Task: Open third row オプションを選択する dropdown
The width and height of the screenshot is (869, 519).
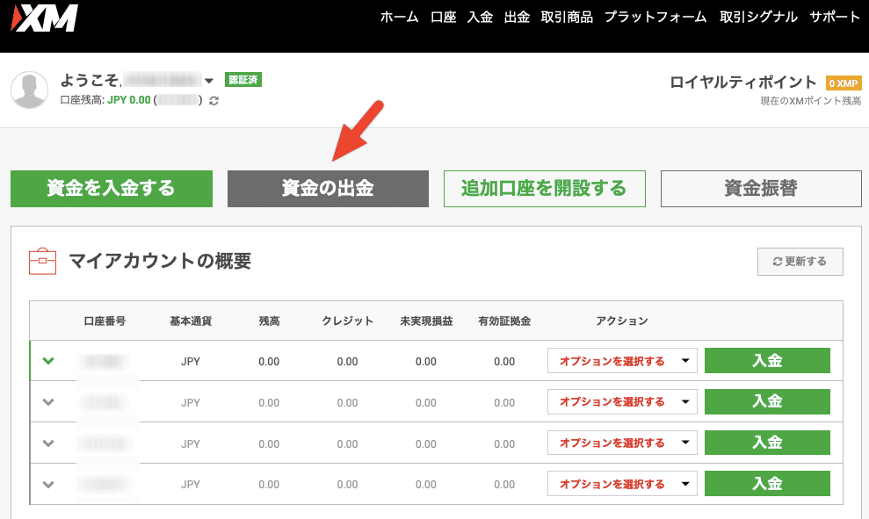Action: 622,443
